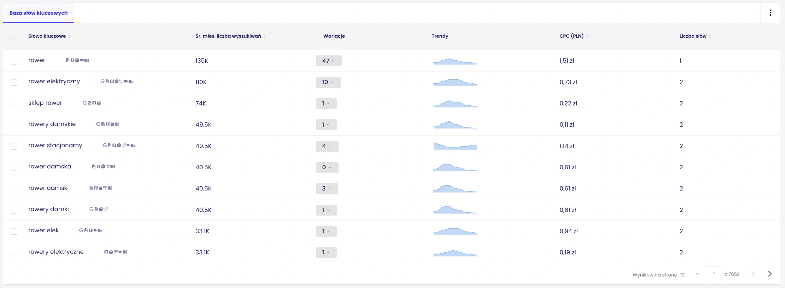Click the Google G icon for rower elek

coord(81,231)
